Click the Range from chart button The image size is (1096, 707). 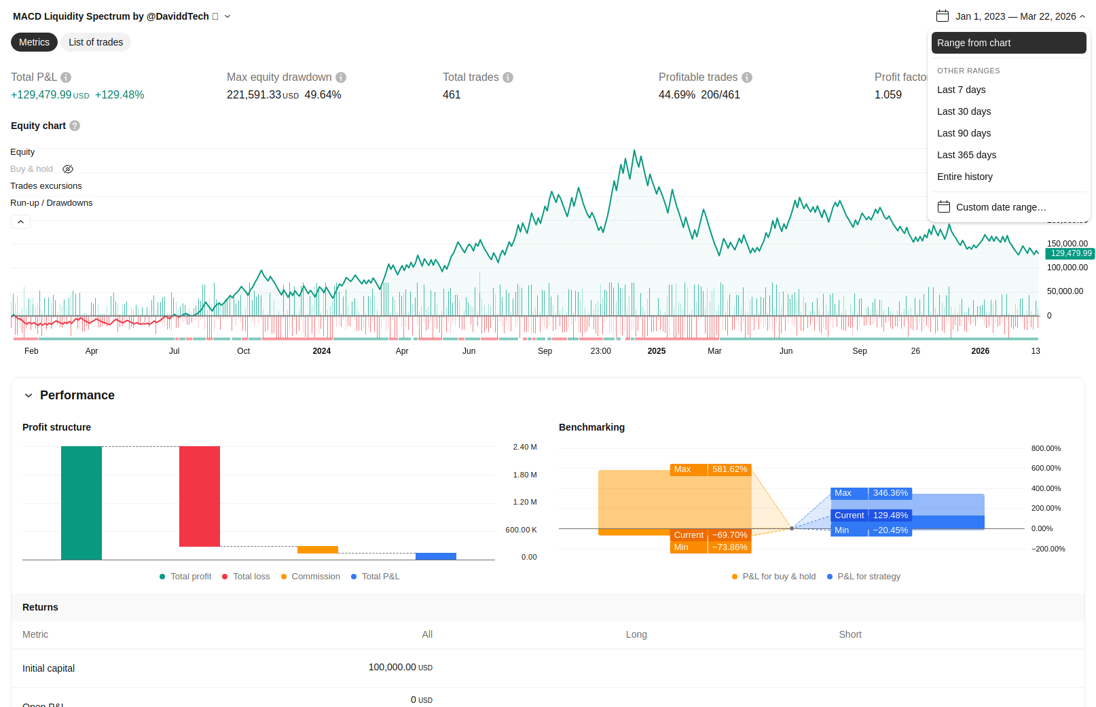[x=1008, y=43]
